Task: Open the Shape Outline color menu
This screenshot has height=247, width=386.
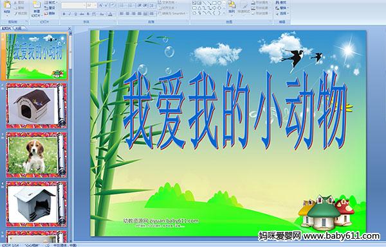Action: pos(261,8)
